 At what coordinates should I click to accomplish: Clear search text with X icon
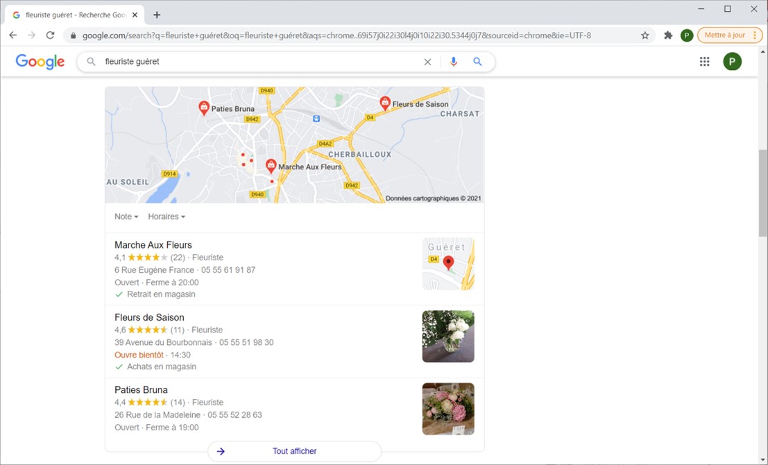pos(427,62)
